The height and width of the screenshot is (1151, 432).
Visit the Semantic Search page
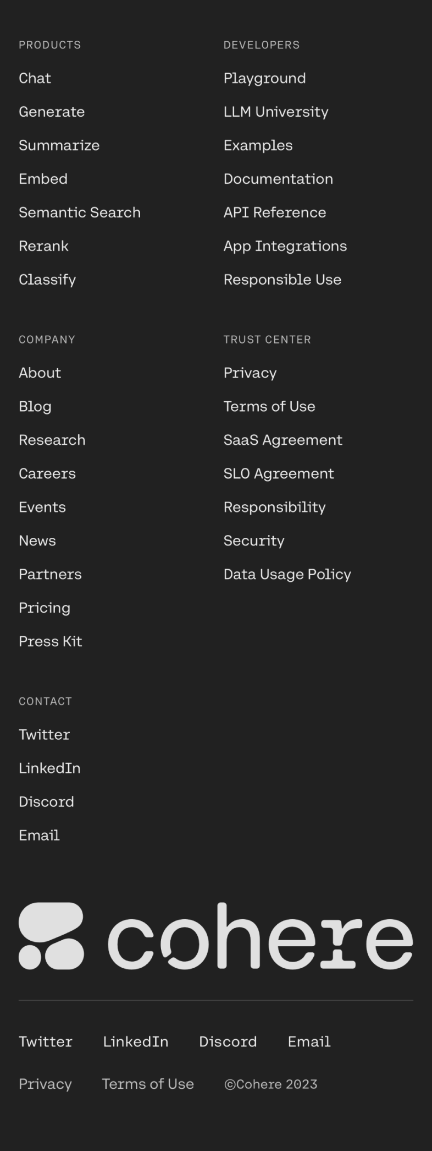coord(80,212)
